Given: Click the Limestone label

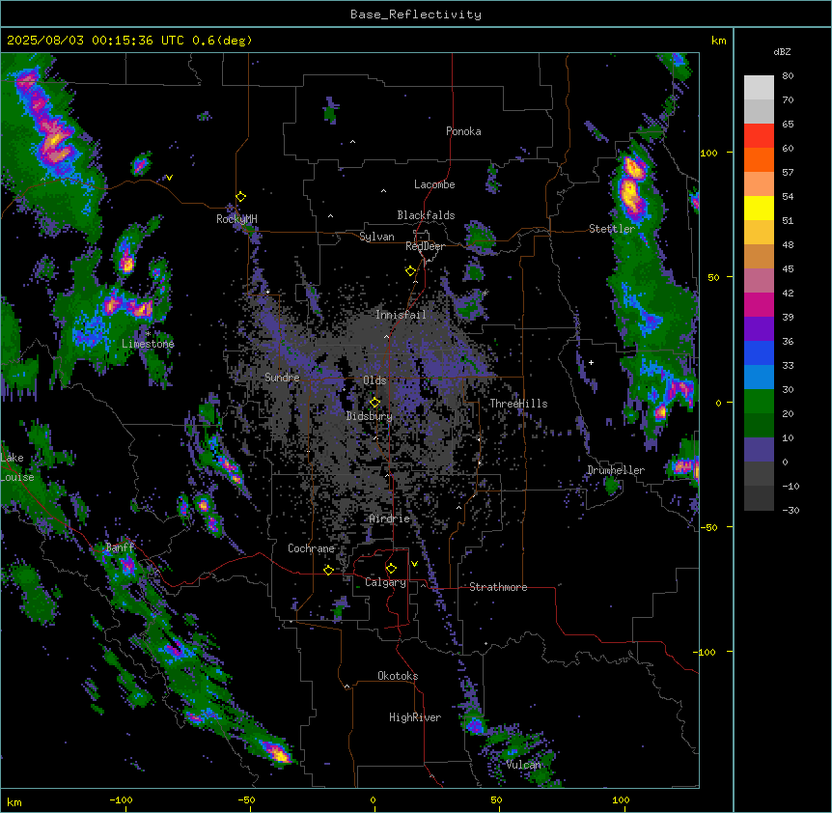Looking at the screenshot, I should (x=148, y=344).
